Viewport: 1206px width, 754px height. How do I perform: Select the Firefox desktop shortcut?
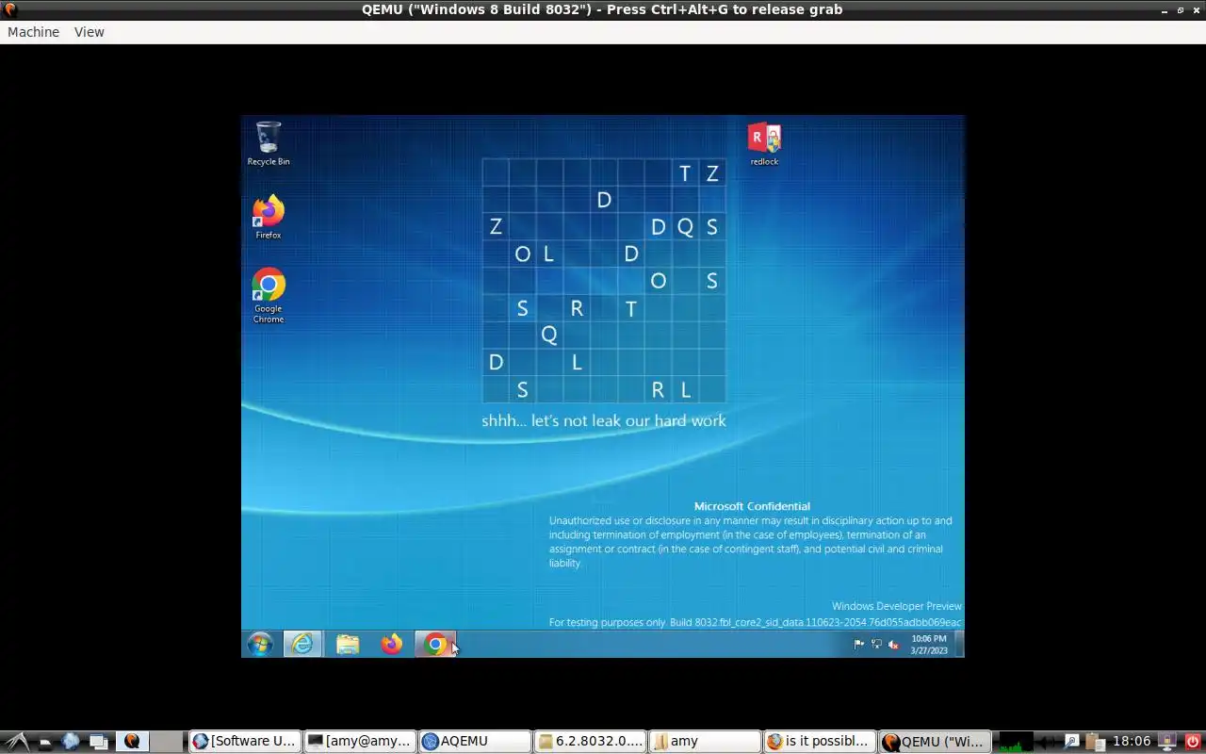[269, 218]
